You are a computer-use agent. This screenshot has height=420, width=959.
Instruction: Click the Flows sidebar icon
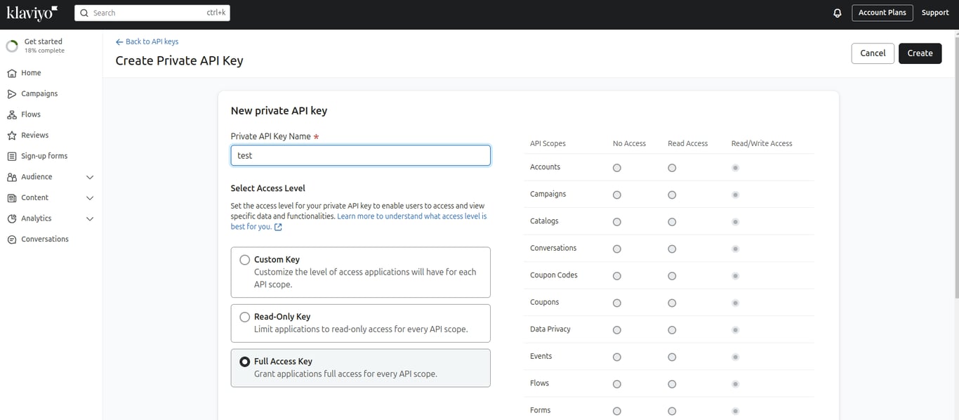pos(12,114)
